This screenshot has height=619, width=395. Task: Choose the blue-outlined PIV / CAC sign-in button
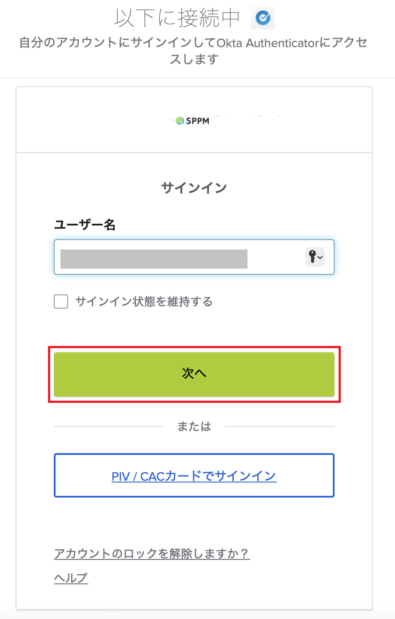[x=194, y=475]
